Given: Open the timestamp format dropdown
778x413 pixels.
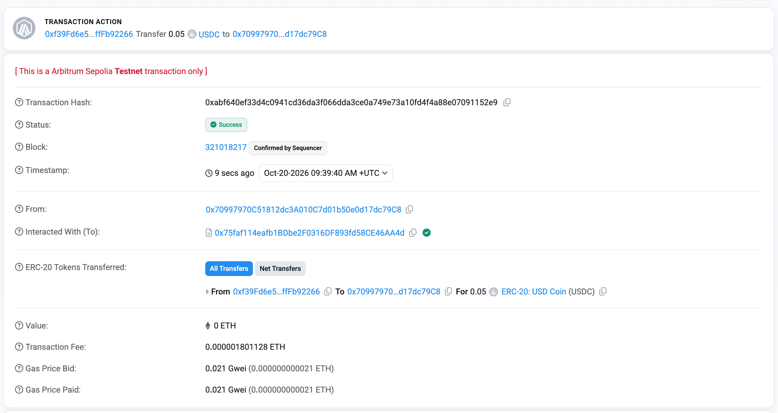Looking at the screenshot, I should [326, 173].
